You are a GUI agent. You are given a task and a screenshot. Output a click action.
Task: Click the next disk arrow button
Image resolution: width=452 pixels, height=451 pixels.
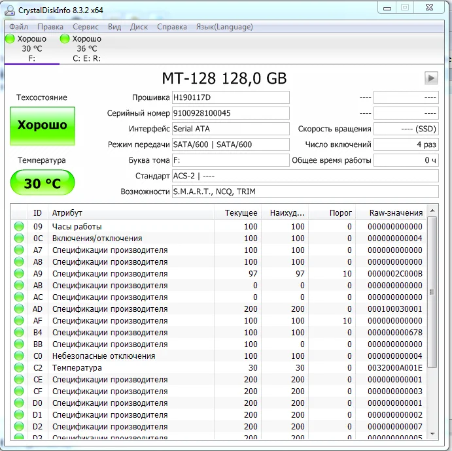431,78
